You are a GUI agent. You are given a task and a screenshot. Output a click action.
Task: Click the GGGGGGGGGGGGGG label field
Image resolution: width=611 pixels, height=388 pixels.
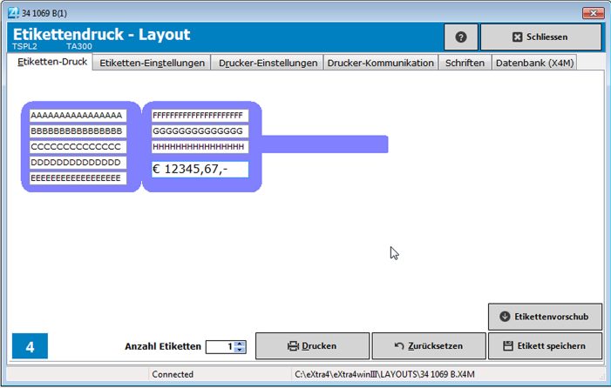[200, 131]
